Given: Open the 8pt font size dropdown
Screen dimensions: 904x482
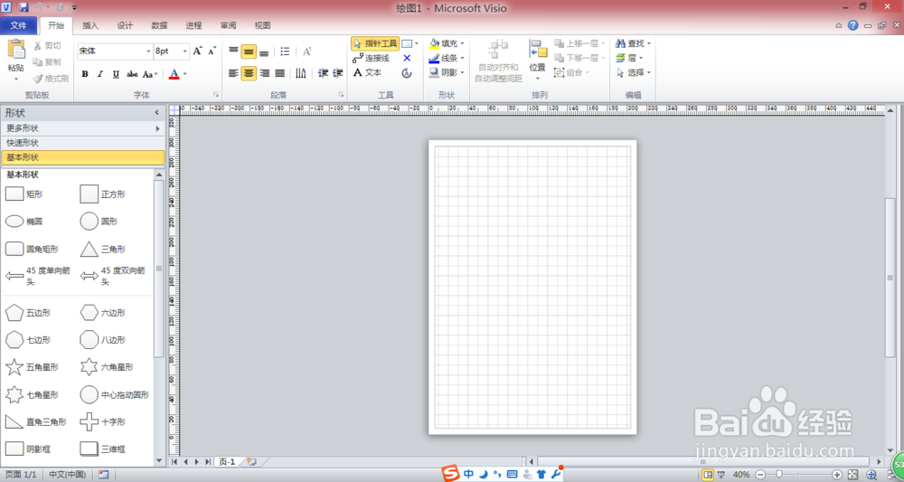Looking at the screenshot, I should point(185,52).
